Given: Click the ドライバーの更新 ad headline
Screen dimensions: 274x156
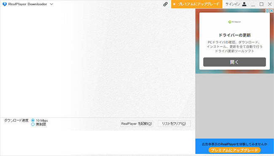Looking at the screenshot, I should [x=234, y=35].
